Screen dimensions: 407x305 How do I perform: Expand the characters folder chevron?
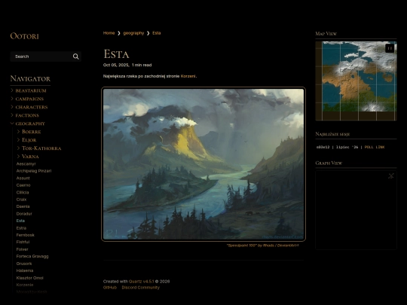pos(12,107)
